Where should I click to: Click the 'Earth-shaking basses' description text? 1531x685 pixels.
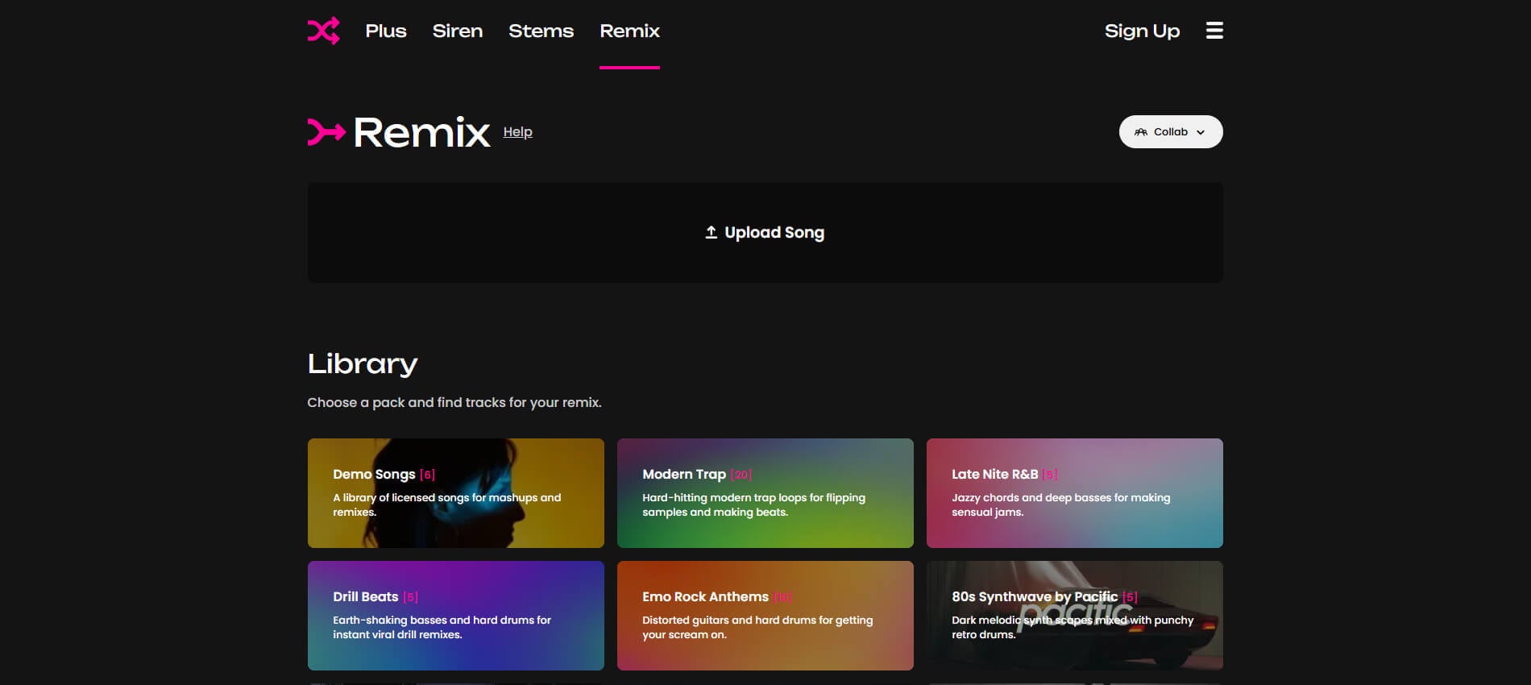(x=442, y=627)
